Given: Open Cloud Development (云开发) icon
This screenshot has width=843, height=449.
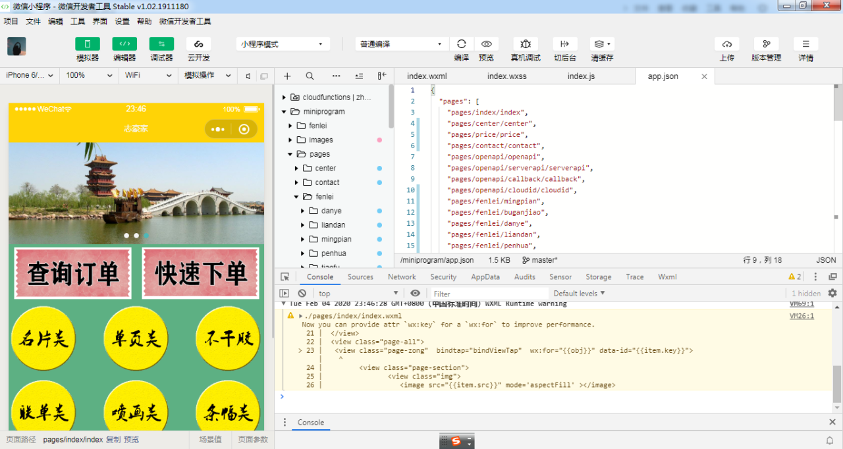Looking at the screenshot, I should (198, 44).
